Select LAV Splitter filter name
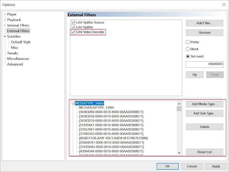The height and width of the screenshot is (172, 229). tap(84, 27)
